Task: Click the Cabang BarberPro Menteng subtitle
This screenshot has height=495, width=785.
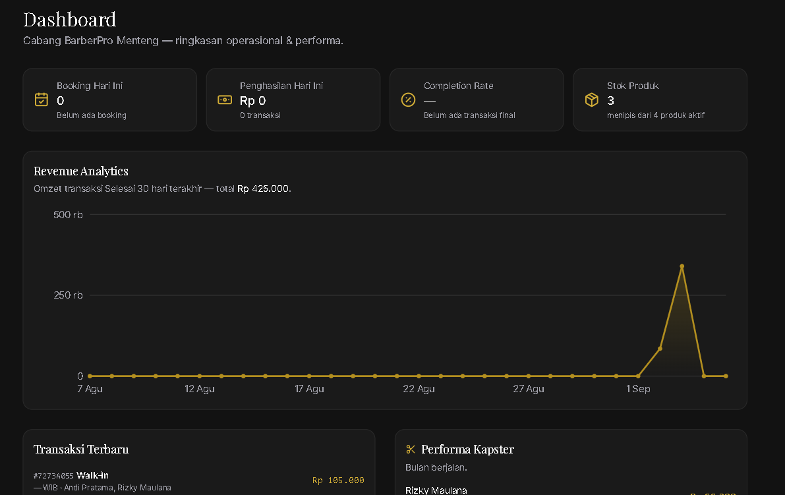Action: (x=183, y=41)
